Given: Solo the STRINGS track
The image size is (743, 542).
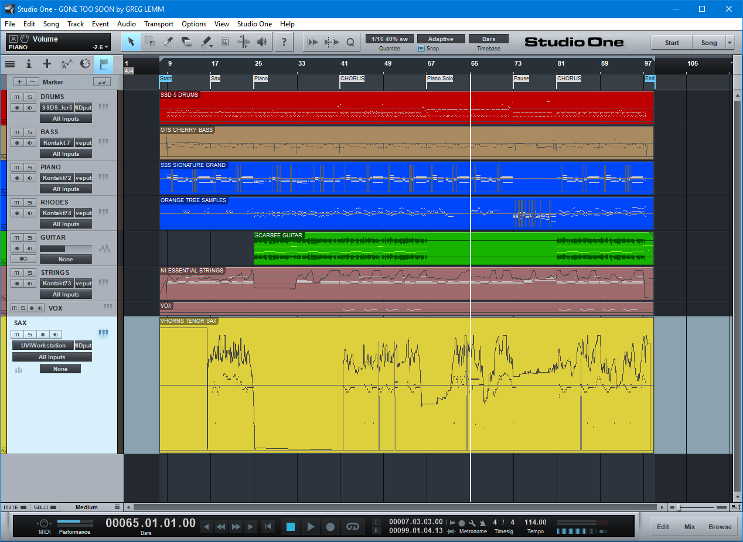Looking at the screenshot, I should [29, 272].
